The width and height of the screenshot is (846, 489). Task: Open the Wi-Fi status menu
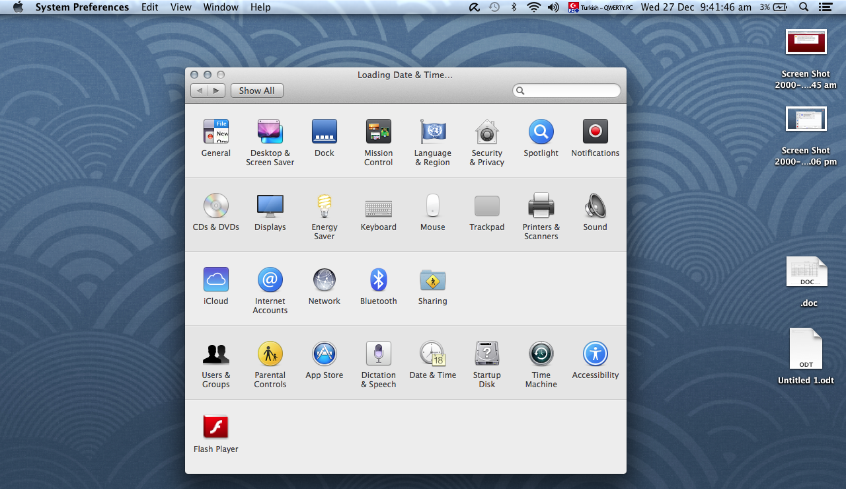(533, 7)
